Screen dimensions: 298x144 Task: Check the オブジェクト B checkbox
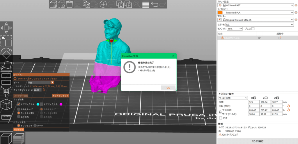click(41, 104)
